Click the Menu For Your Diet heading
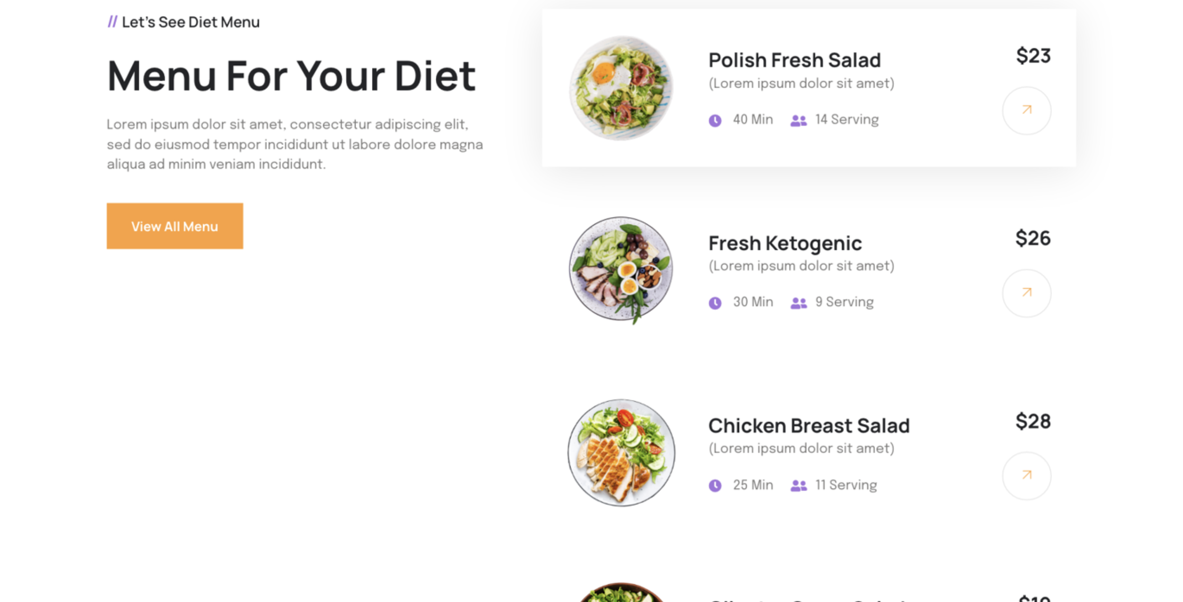 click(291, 76)
